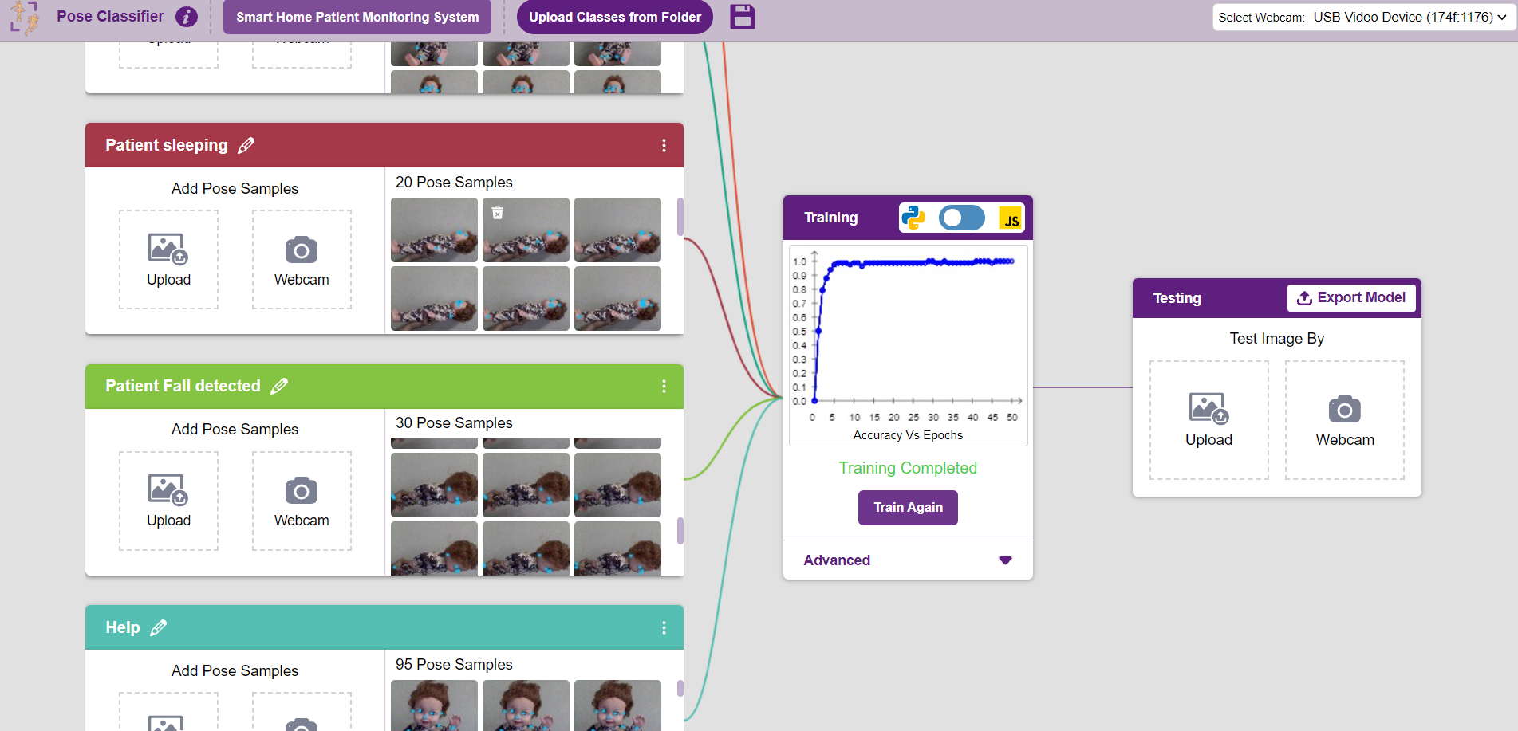The width and height of the screenshot is (1518, 731).
Task: Upload a test image in Testing panel
Action: pos(1208,420)
